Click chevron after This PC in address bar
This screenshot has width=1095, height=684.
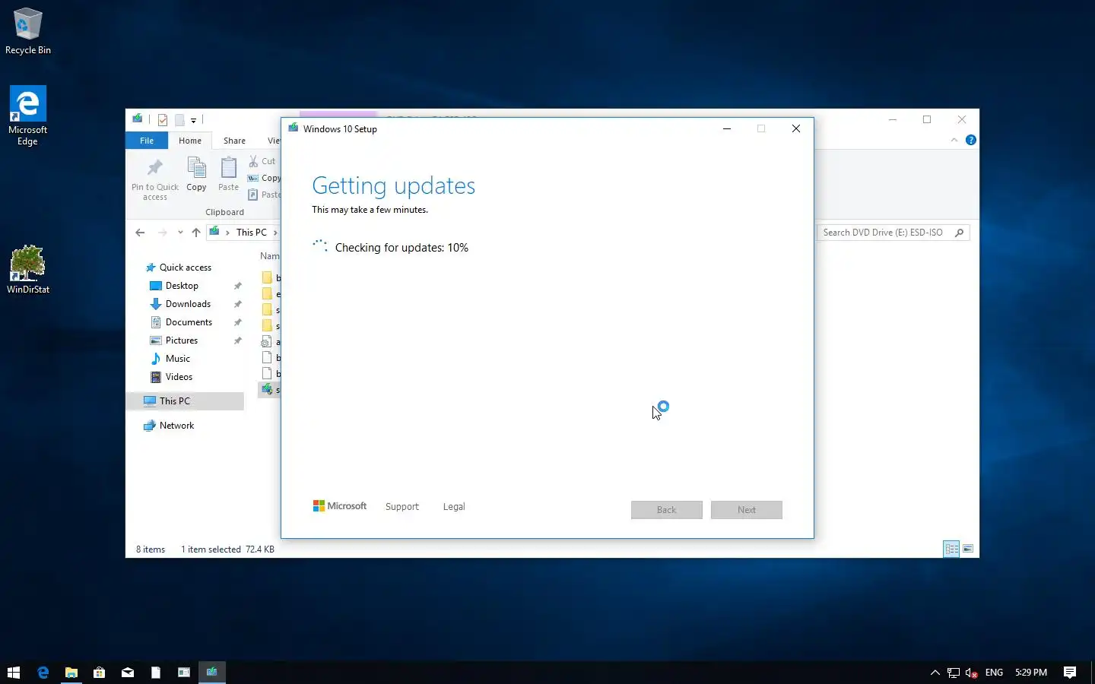pos(275,233)
